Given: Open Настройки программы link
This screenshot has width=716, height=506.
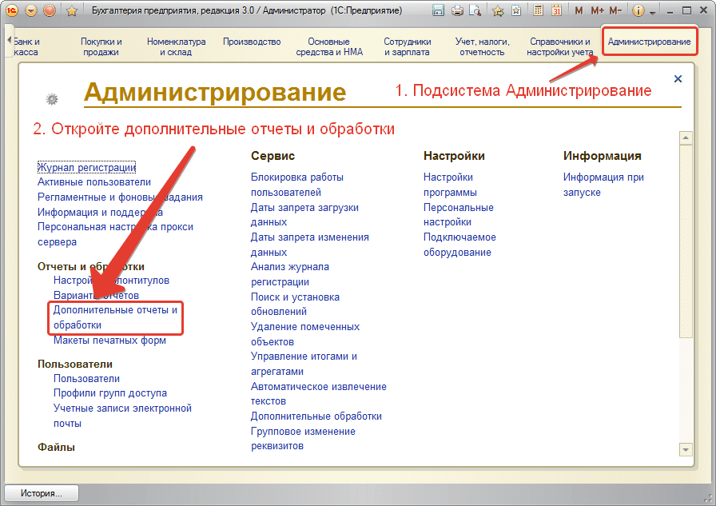Looking at the screenshot, I should click(450, 185).
